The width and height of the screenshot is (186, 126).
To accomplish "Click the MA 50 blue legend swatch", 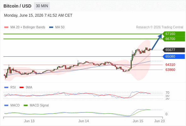I will (x=51, y=27).
